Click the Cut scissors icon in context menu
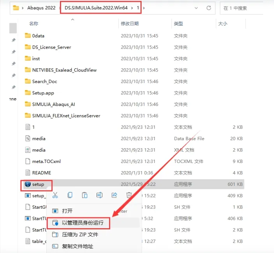274x253 pixels. tap(55, 195)
